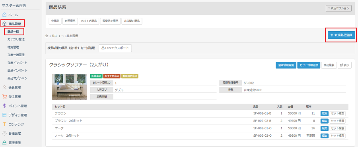Filter by 数量限定商品 button

pos(110,21)
